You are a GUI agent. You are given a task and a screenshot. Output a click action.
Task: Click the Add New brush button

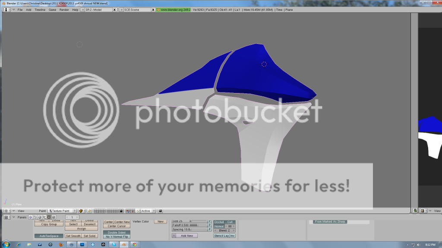pyautogui.click(x=187, y=236)
